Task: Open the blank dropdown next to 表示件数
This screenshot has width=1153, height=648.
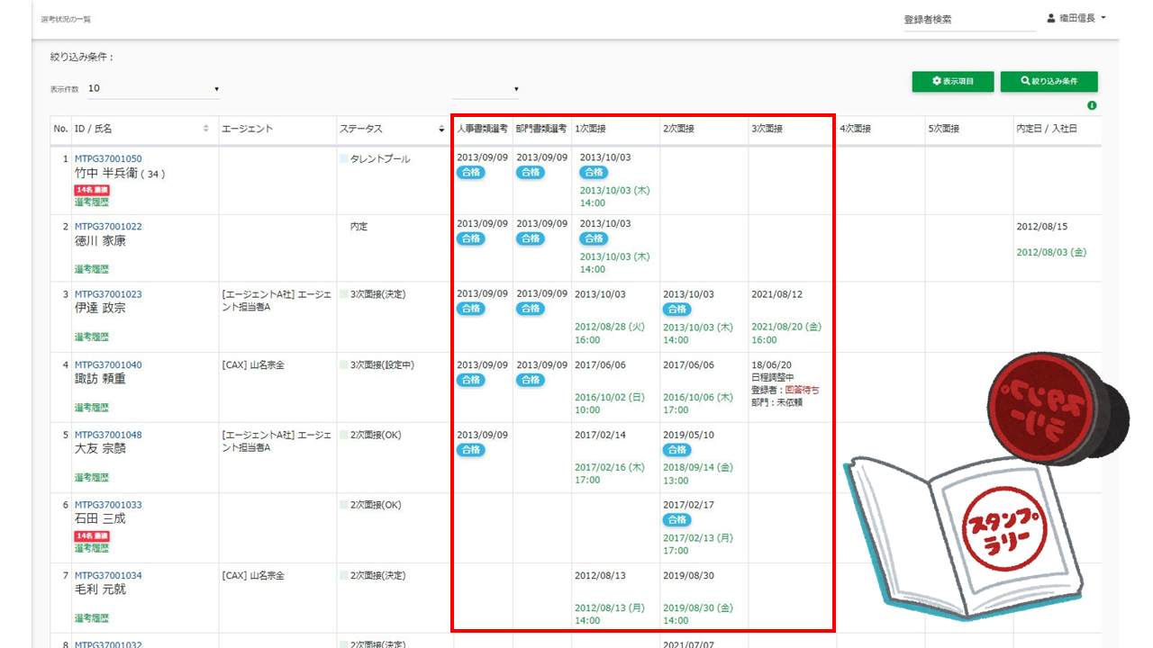Action: click(x=486, y=89)
